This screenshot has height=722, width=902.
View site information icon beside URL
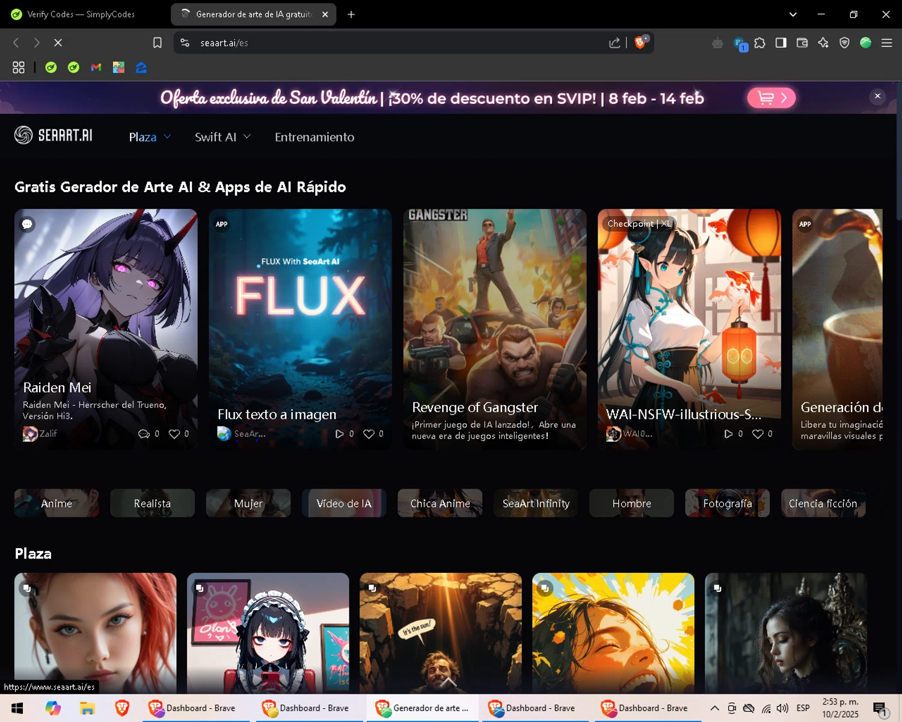(x=185, y=43)
